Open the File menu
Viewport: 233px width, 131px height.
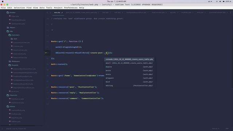[3, 8]
